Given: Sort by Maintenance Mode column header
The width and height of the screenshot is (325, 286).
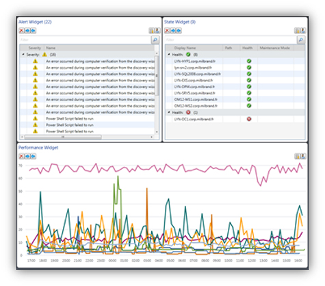Looking at the screenshot, I should 275,48.
